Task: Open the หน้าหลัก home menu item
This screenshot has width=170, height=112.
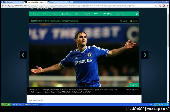Action: click(x=35, y=14)
